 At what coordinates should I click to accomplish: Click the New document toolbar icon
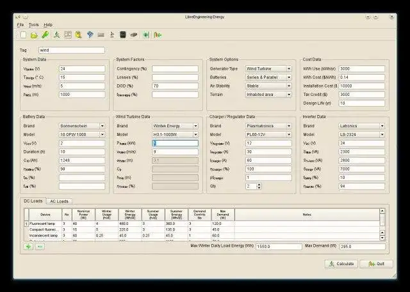23,35
